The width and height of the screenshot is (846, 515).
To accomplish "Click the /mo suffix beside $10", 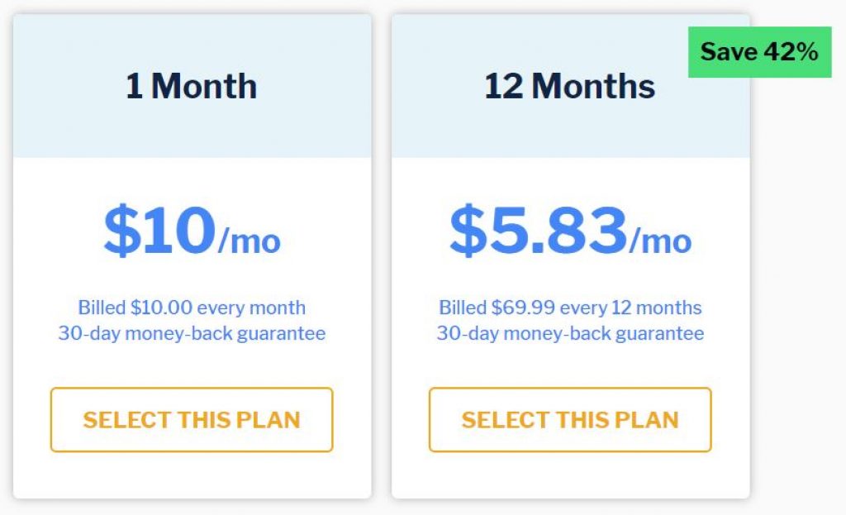I will [x=250, y=241].
